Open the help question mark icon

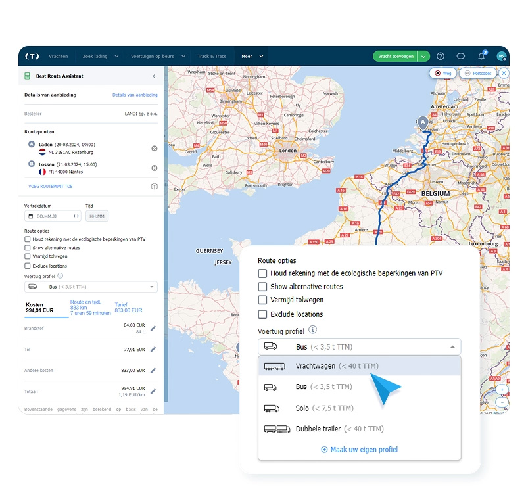click(x=441, y=57)
